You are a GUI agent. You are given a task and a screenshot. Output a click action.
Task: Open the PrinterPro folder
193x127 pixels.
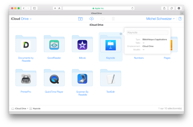pos(26,77)
